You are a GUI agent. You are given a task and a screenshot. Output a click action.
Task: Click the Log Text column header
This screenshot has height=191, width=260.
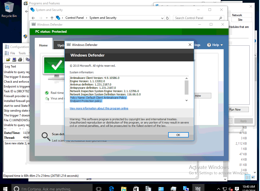tap(10, 66)
